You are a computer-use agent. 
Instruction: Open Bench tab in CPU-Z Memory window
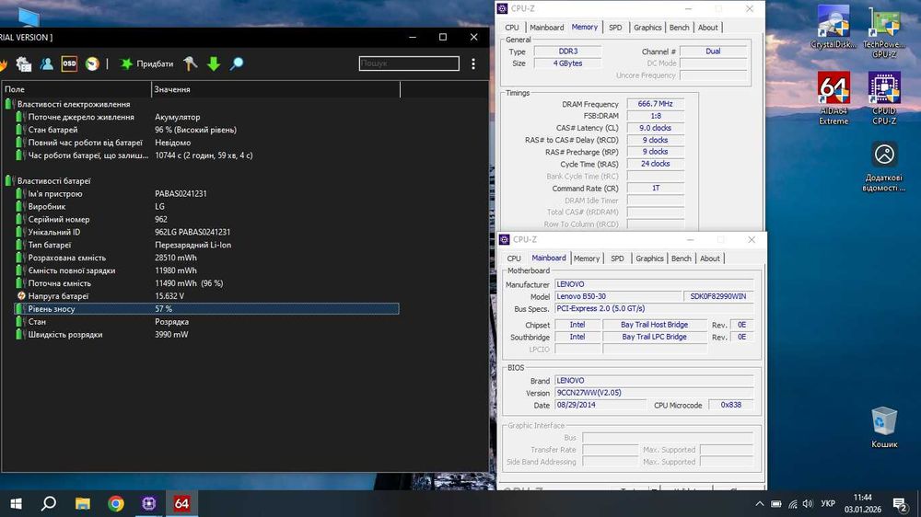coord(679,28)
